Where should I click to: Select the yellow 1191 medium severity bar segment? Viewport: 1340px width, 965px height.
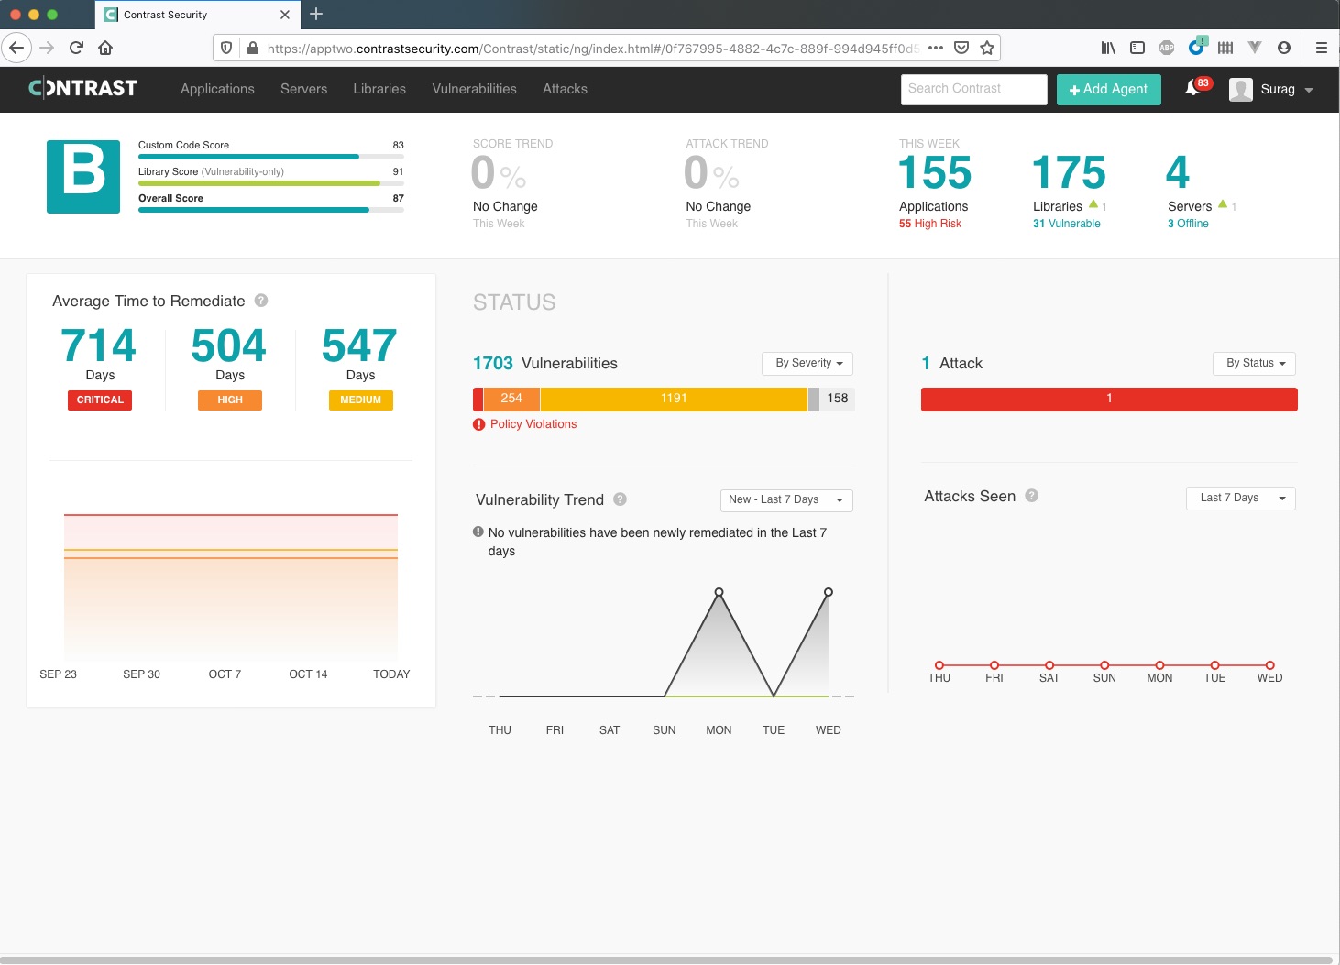coord(674,399)
